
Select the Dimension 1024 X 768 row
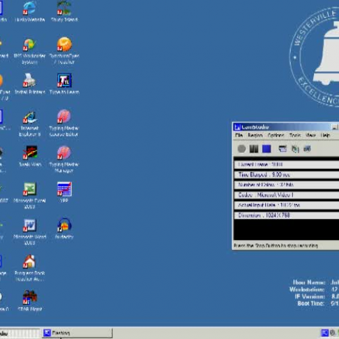pos(286,216)
